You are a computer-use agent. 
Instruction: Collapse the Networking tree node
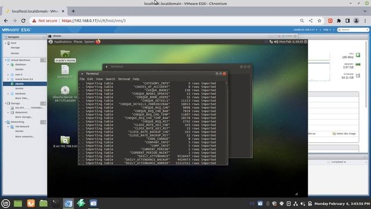(6, 122)
